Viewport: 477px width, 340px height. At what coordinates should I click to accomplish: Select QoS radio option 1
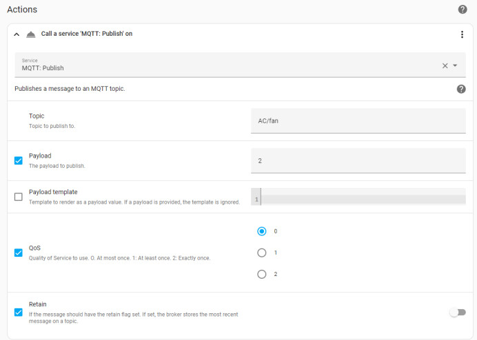(x=262, y=253)
